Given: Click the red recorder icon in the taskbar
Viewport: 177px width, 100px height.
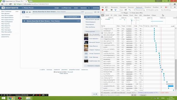Looking at the screenshot, I should 20,98.
